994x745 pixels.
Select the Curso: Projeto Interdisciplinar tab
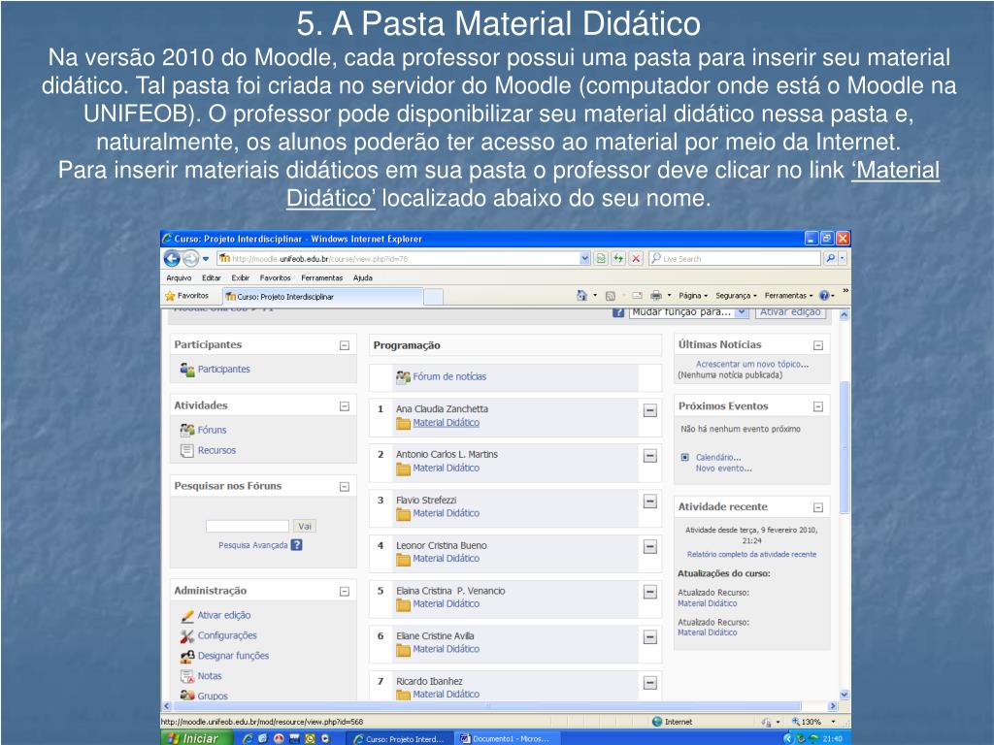322,297
